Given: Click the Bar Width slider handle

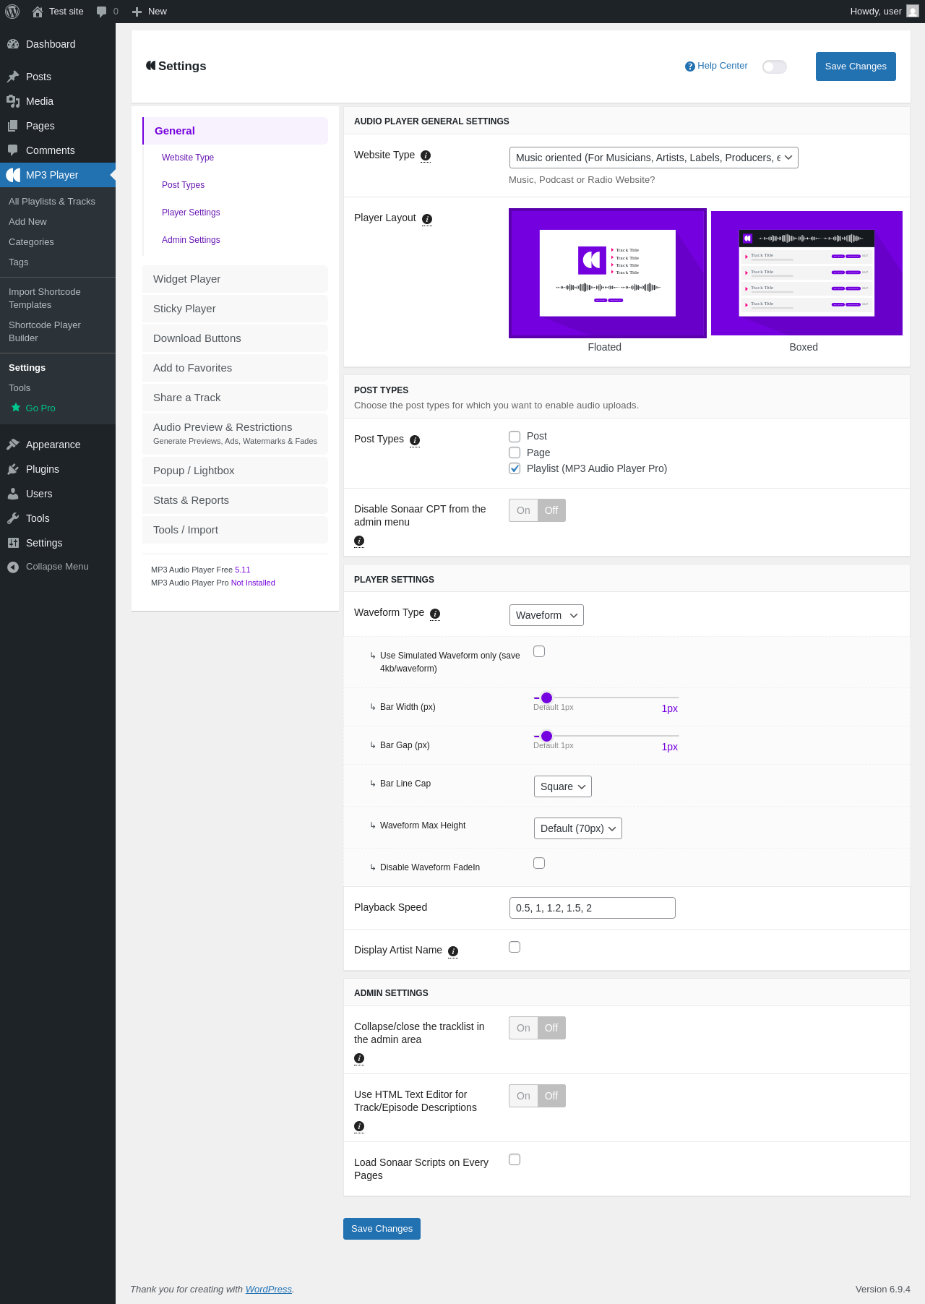Looking at the screenshot, I should tap(547, 698).
